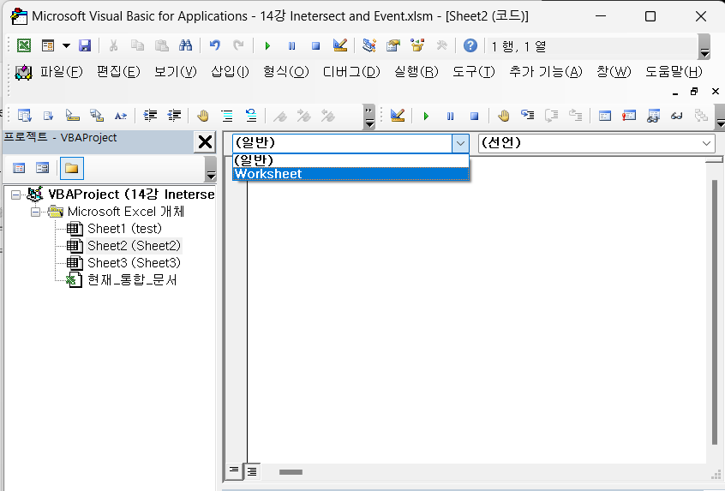This screenshot has width=725, height=491.
Task: Click the Copy icon in the Standard toolbar
Action: [137, 45]
